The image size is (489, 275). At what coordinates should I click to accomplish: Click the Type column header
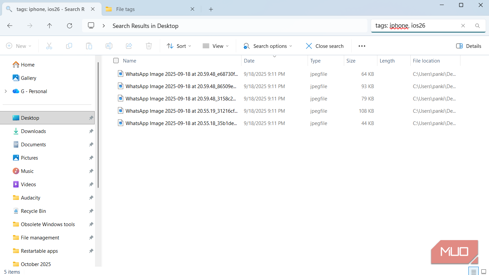pyautogui.click(x=326, y=61)
